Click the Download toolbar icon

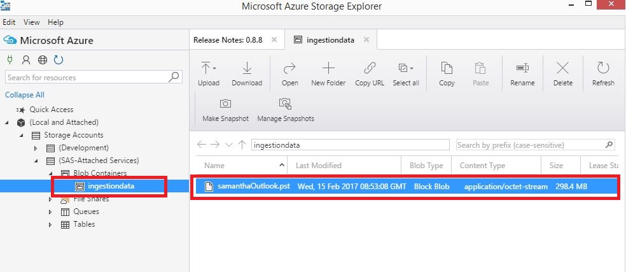tap(247, 68)
